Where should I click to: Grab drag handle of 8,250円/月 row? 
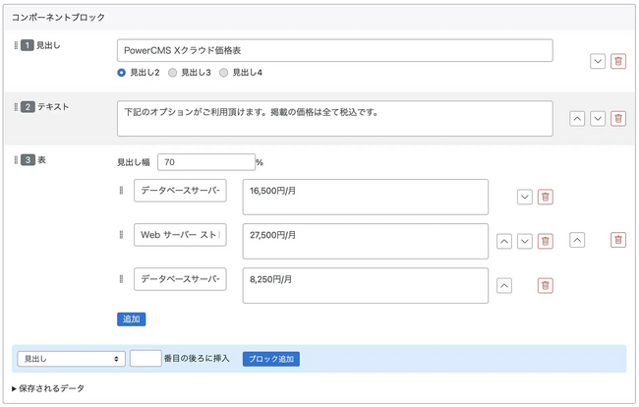pos(121,278)
